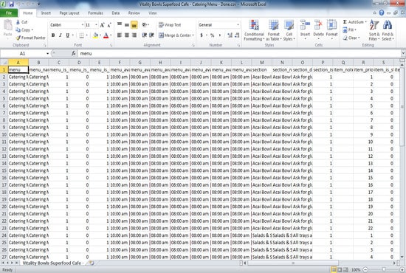406x273 pixels.
Task: Select the Vitality Bowls Superfood Cafe sheet tab
Action: 53,263
